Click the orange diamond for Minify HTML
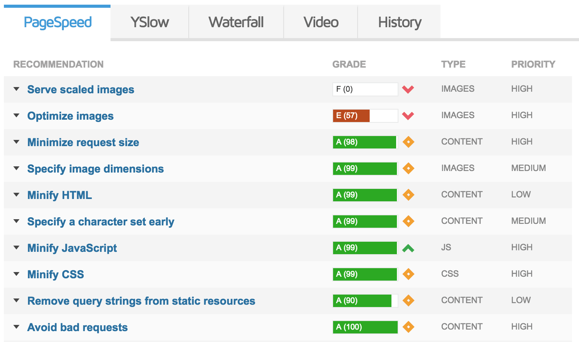This screenshot has width=579, height=342. (x=408, y=195)
